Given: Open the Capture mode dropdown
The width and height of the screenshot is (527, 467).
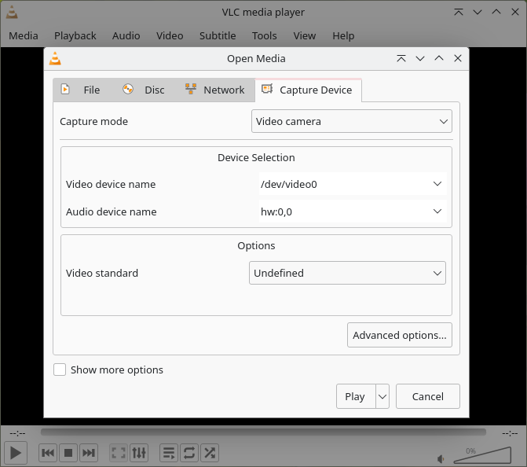Looking at the screenshot, I should pyautogui.click(x=352, y=121).
